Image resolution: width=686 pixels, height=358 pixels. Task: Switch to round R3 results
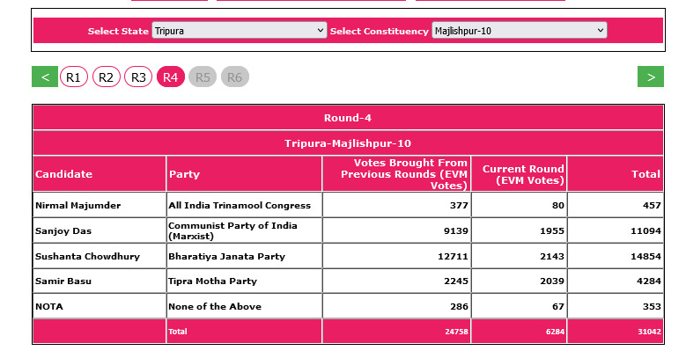[138, 77]
